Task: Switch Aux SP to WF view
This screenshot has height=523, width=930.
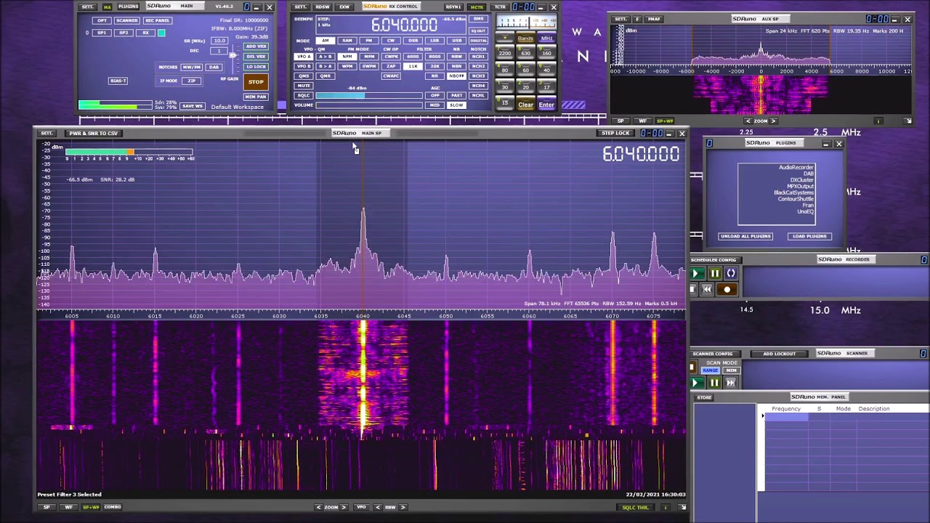Action: tap(642, 121)
